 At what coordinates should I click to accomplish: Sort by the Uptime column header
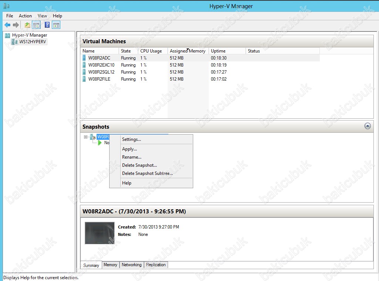coord(227,51)
